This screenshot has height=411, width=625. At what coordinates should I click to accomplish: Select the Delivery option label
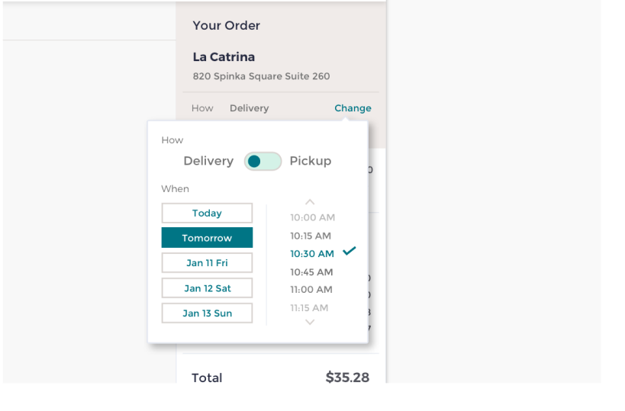point(208,161)
